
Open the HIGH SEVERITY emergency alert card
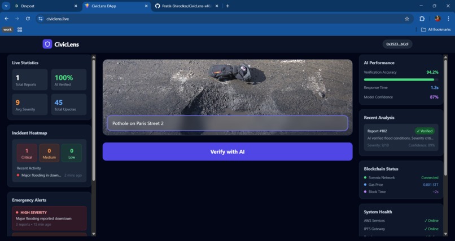point(49,218)
